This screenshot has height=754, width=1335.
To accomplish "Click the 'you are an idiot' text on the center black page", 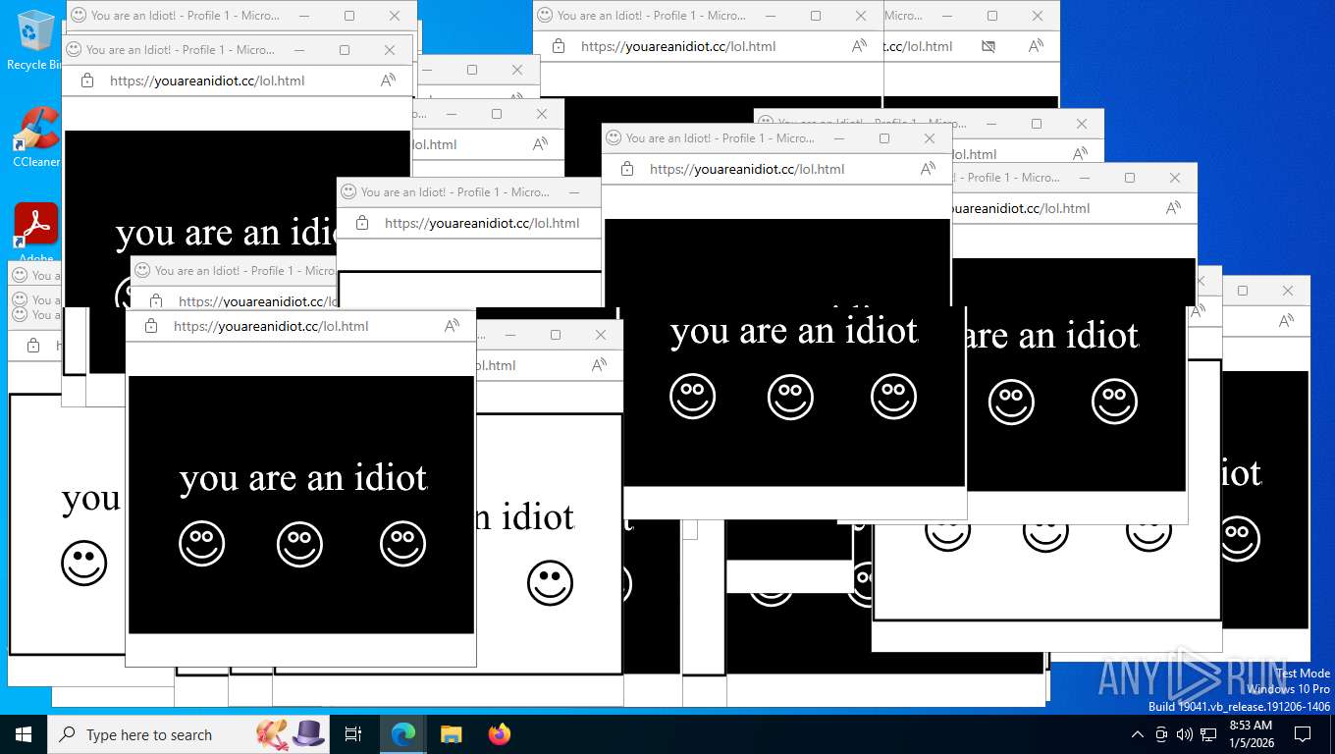I will pos(794,332).
